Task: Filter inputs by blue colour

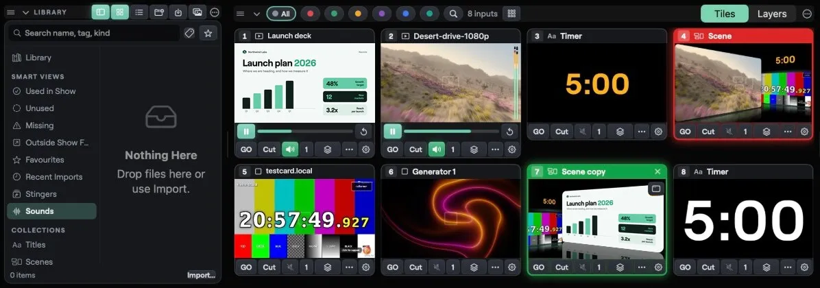Action: click(x=405, y=14)
